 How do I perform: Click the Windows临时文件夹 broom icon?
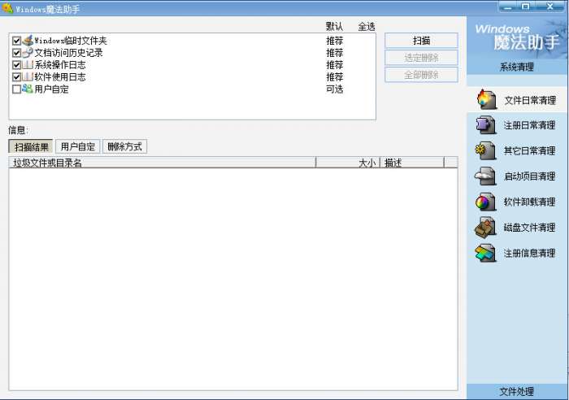pos(28,41)
